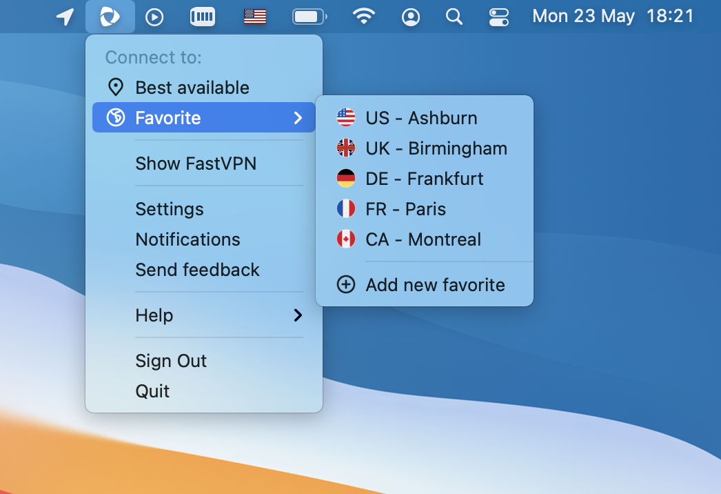The width and height of the screenshot is (721, 494).
Task: Select the Favorite menu entry
Action: click(x=204, y=117)
